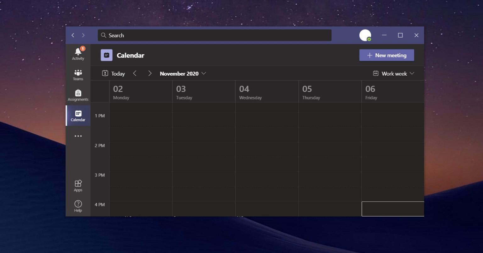Open more apps with the ellipsis icon
Screen dimensions: 483x253
(x=78, y=136)
